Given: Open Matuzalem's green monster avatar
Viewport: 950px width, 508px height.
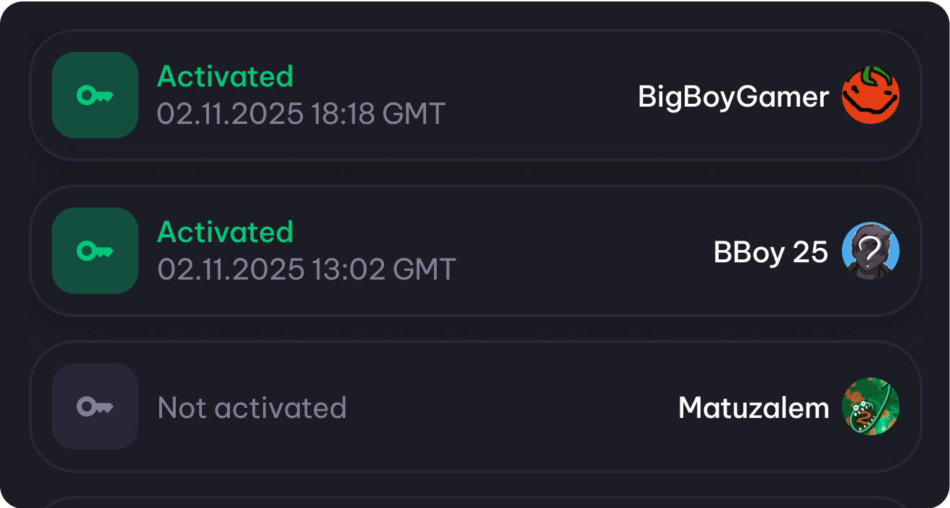Looking at the screenshot, I should pos(871,407).
